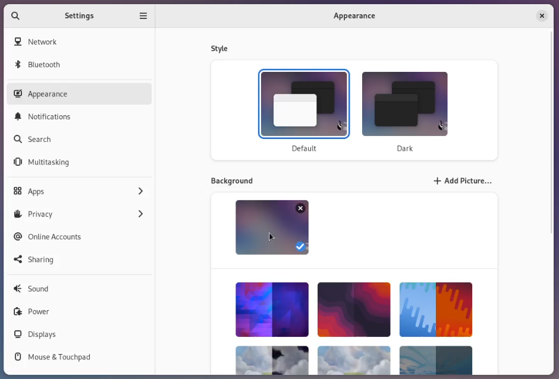559x379 pixels.
Task: Expand the Apps submenu chevron
Action: tap(140, 191)
